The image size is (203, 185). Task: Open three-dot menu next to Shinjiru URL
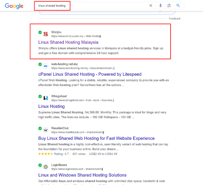tap(100, 36)
